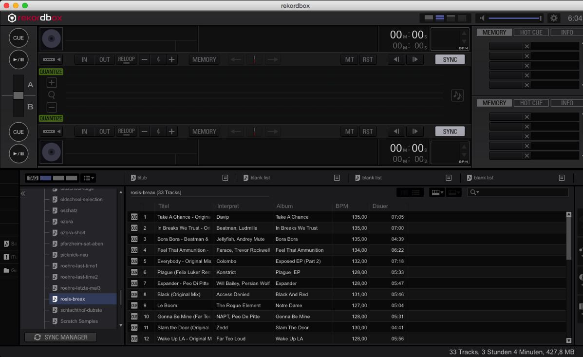Open the TAG list options dropdown

tap(88, 178)
